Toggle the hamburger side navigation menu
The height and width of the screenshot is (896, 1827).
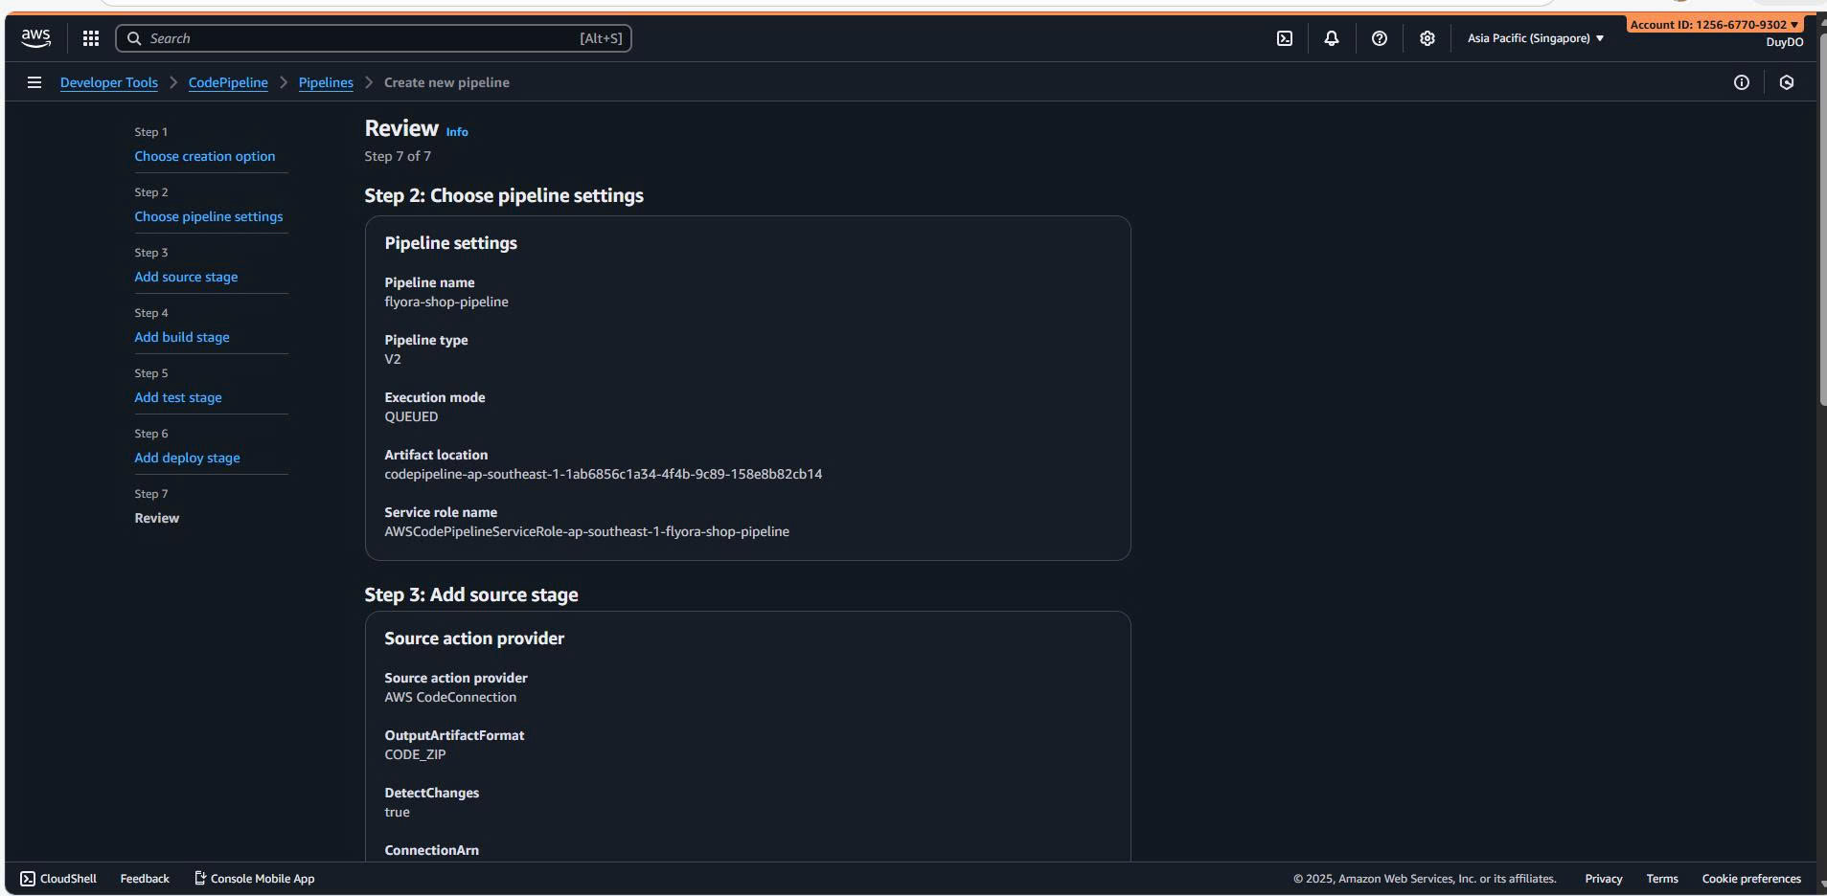34,82
